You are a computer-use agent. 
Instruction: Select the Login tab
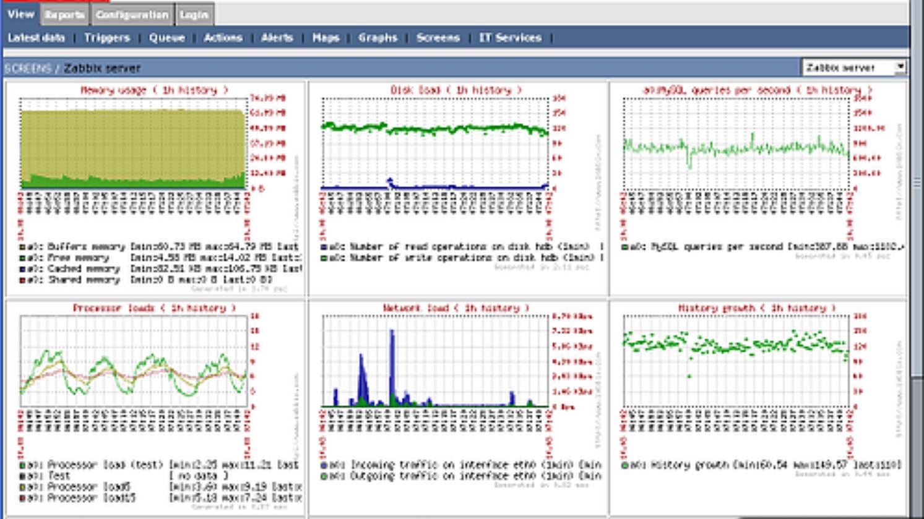(194, 14)
